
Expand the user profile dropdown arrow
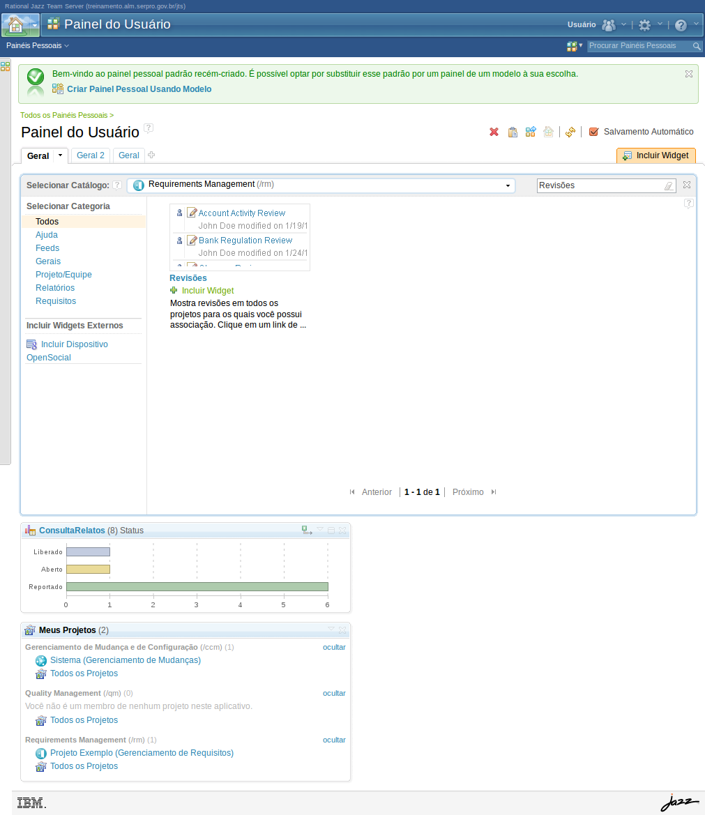pyautogui.click(x=623, y=24)
